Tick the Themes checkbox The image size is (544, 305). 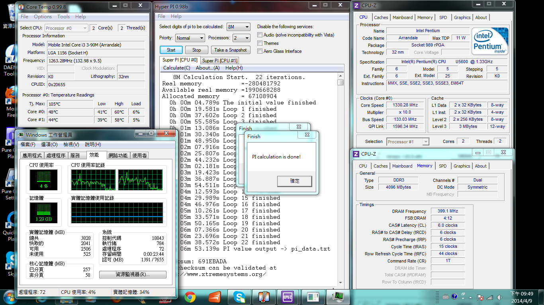(260, 43)
